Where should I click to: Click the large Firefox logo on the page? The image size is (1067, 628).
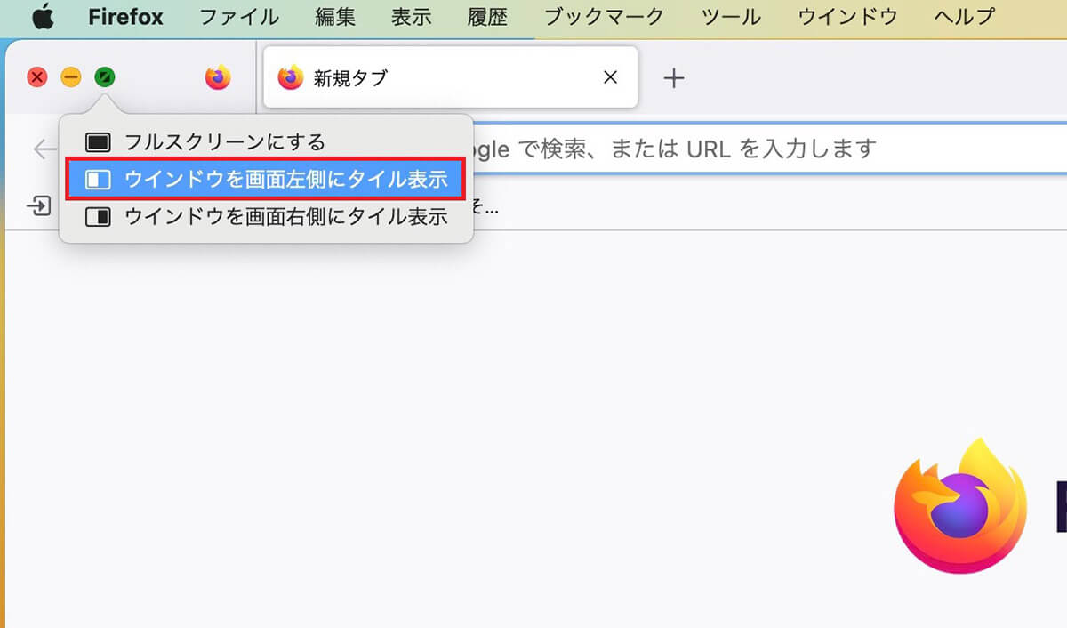(x=960, y=505)
